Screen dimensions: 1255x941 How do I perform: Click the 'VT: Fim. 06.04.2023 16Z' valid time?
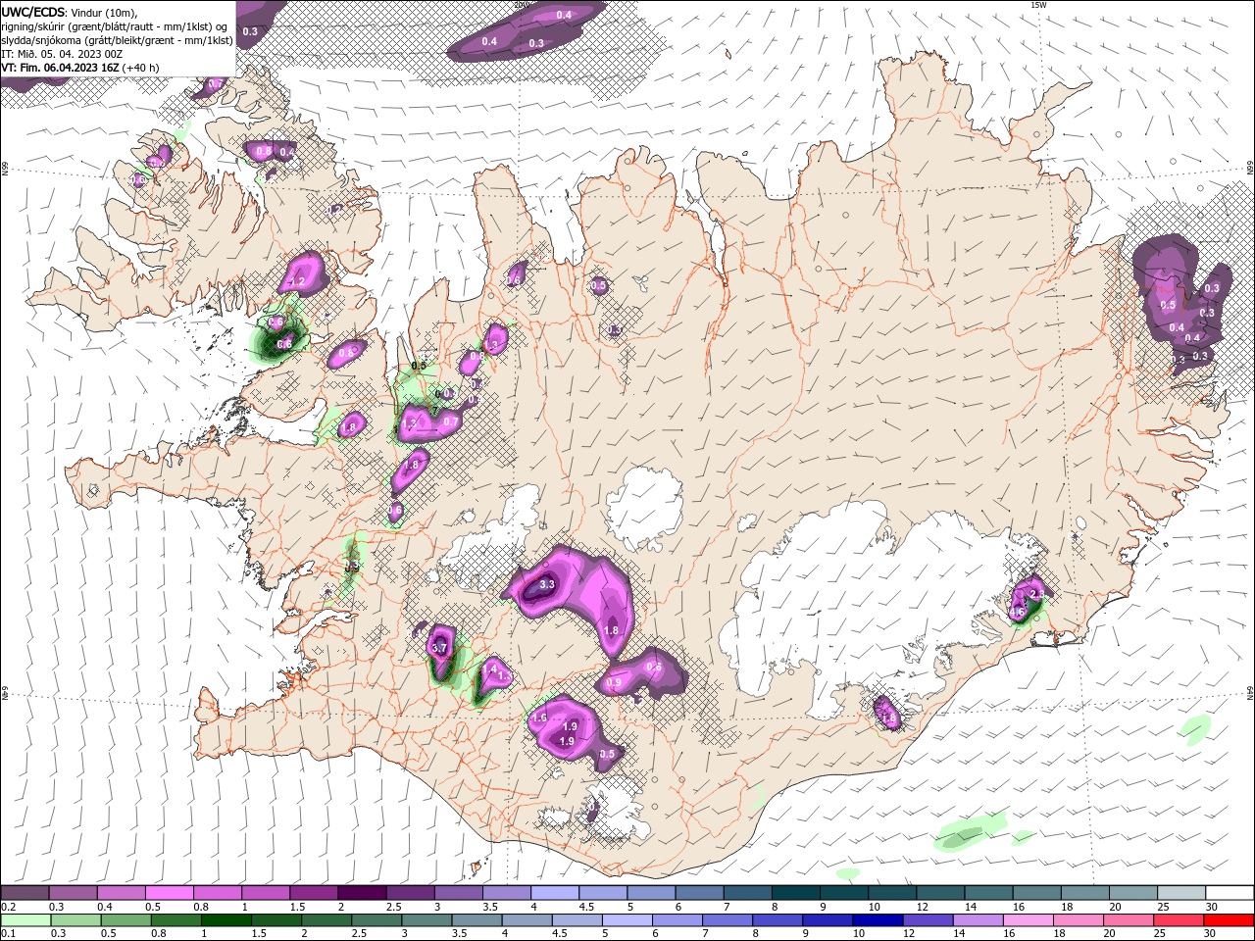(61, 68)
